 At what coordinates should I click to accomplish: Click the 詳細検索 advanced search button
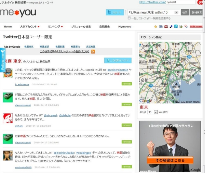click(x=196, y=12)
